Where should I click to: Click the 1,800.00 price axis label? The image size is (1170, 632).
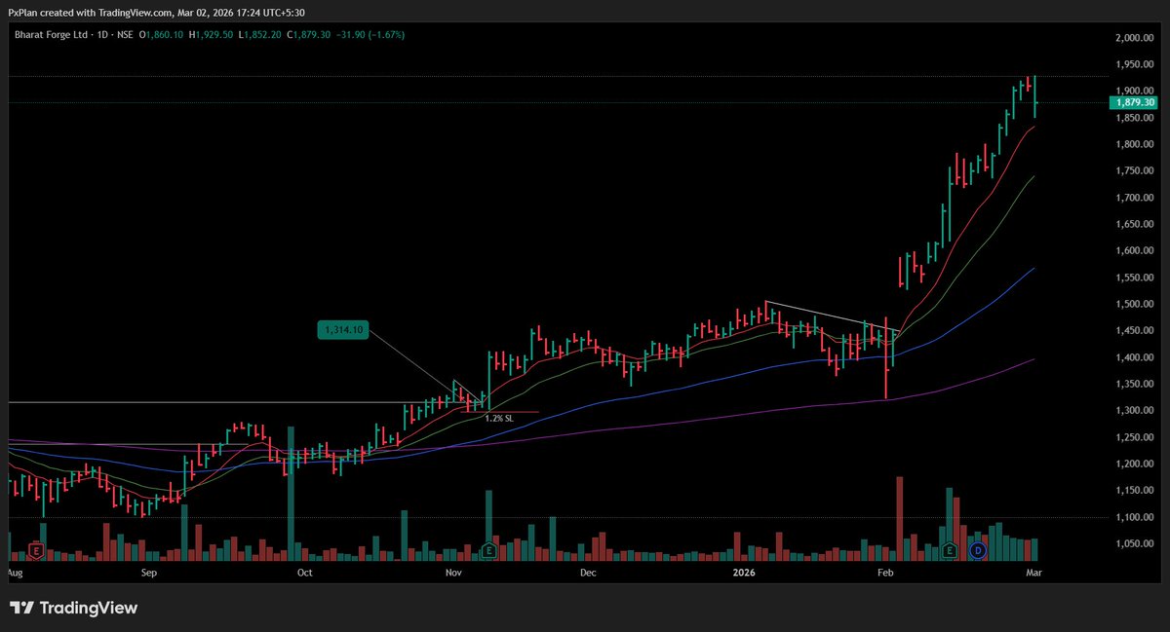coord(1135,144)
